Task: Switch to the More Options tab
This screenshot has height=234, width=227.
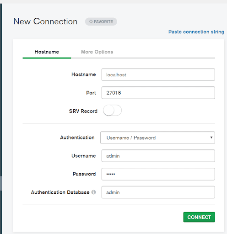Action: pos(97,52)
